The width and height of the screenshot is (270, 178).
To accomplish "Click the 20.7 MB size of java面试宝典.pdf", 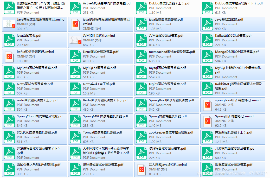I will point(23,45).
